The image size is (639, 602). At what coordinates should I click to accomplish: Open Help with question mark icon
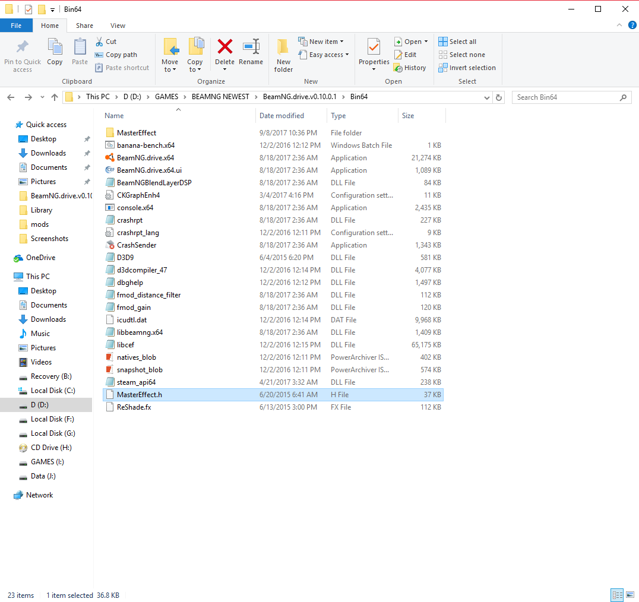pos(632,26)
